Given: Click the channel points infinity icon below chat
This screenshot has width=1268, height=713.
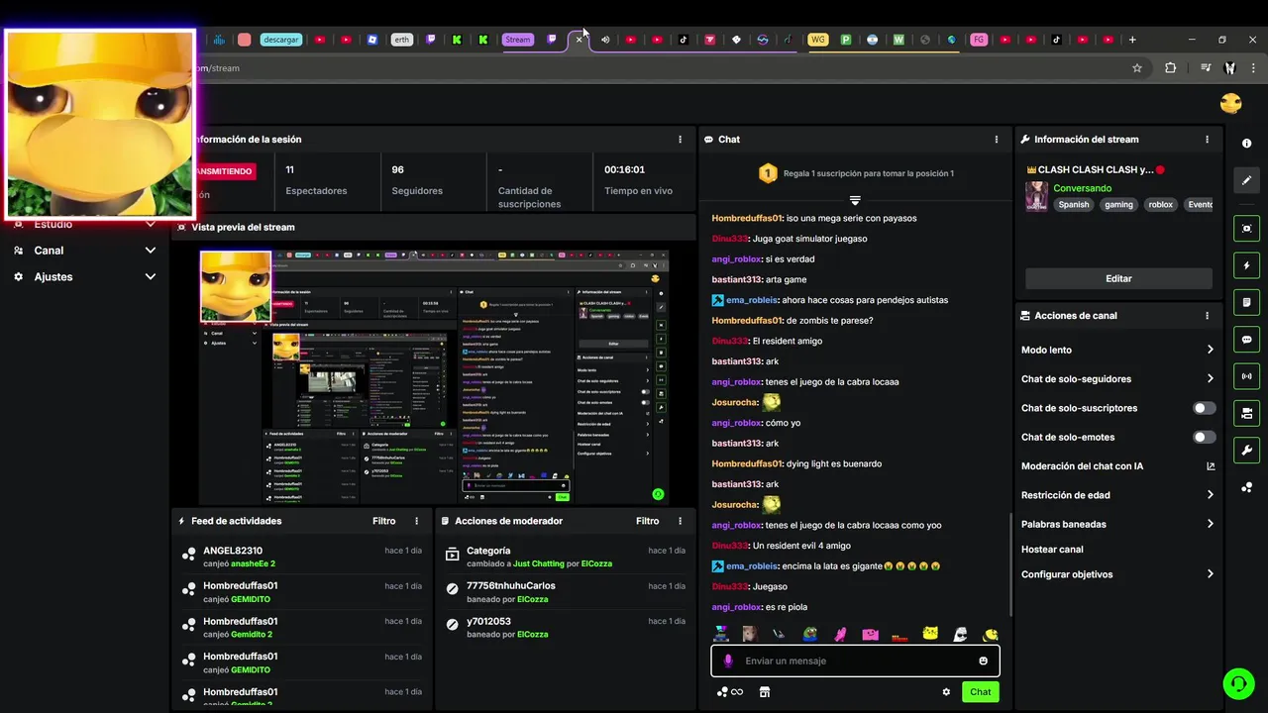Looking at the screenshot, I should tap(730, 692).
